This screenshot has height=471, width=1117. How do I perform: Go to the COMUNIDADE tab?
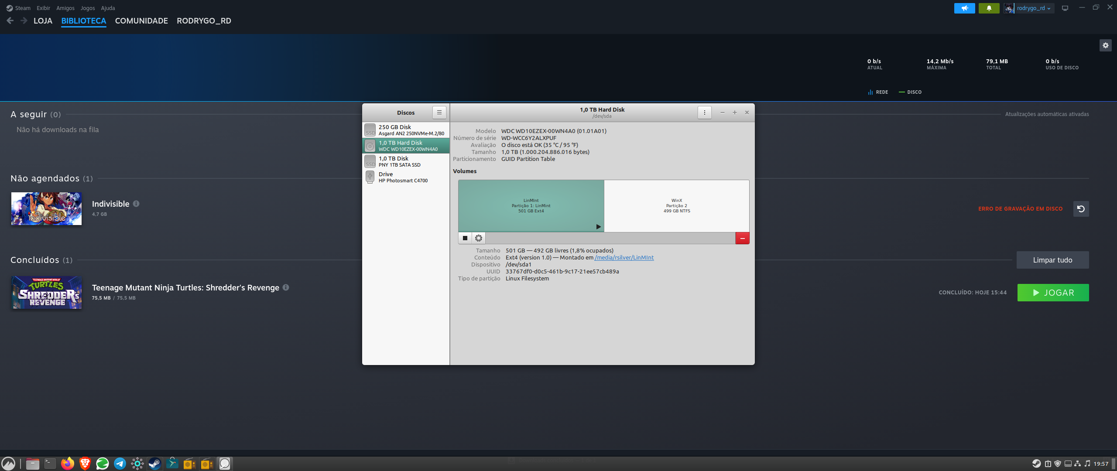pos(141,21)
